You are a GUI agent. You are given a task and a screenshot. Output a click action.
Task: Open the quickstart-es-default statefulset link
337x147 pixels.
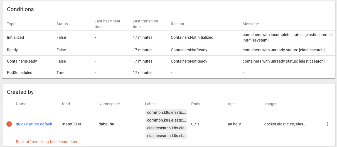[x=34, y=124]
